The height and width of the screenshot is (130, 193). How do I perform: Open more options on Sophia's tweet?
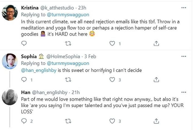(x=183, y=56)
